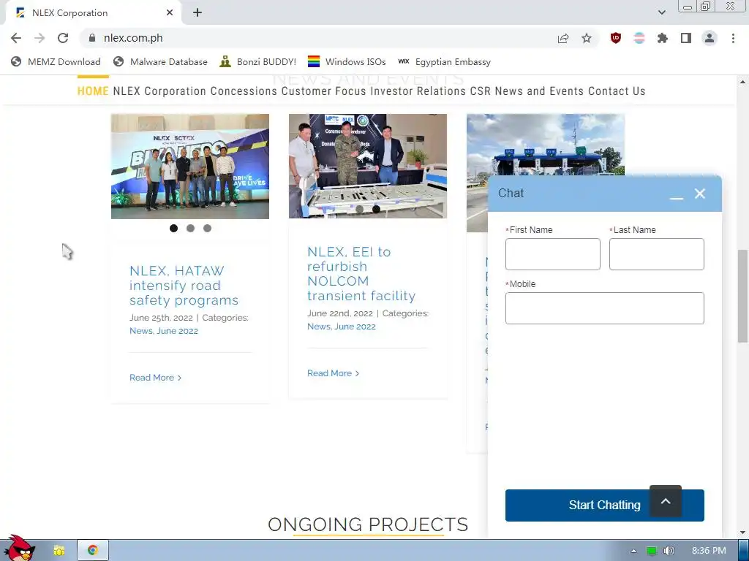The image size is (749, 561).
Task: Open Concessions menu item
Action: pos(244,91)
